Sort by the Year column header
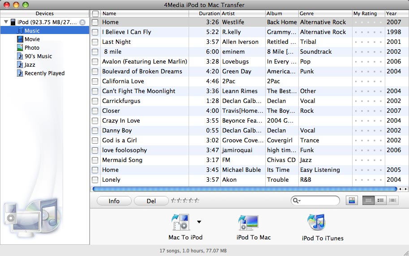The height and width of the screenshot is (256, 409). click(397, 13)
